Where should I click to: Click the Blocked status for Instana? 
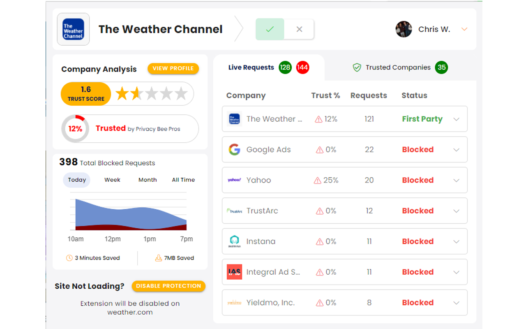(418, 241)
